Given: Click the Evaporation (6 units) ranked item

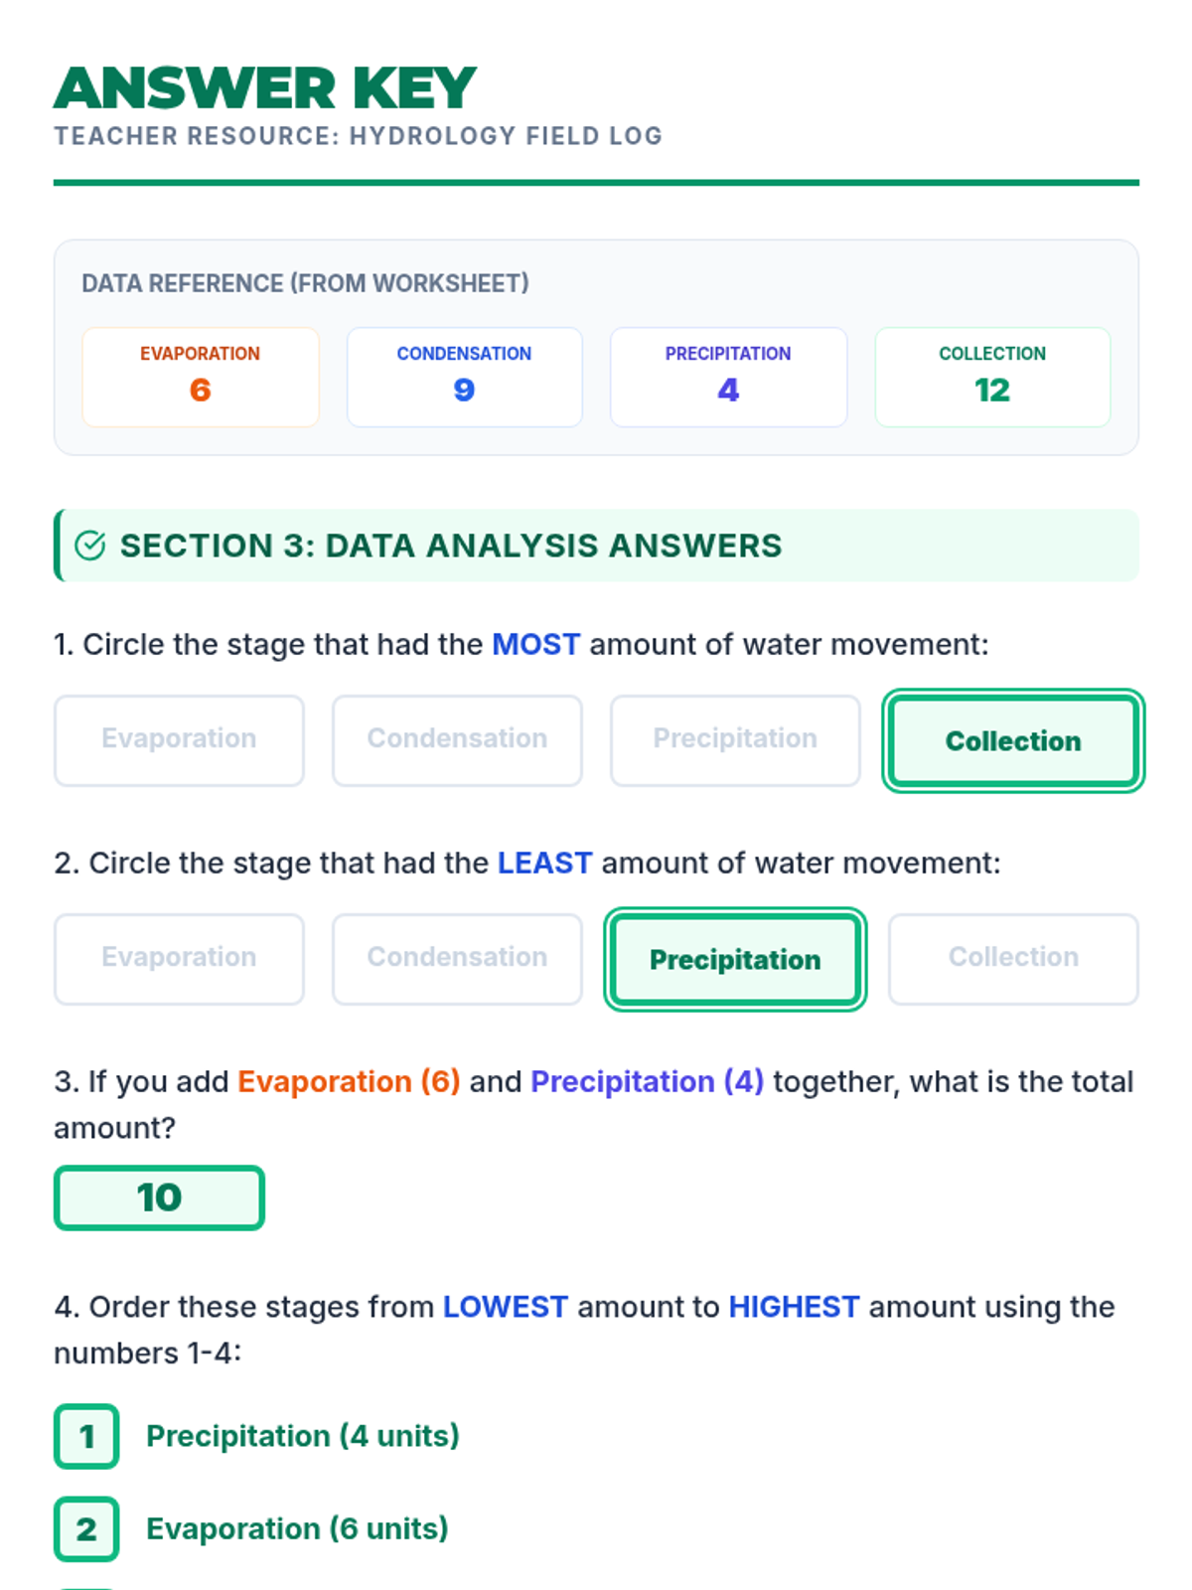Looking at the screenshot, I should coord(297,1528).
